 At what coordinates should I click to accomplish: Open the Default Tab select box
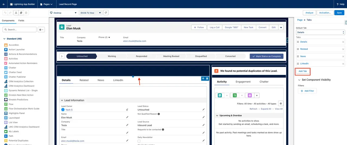tap(320, 32)
